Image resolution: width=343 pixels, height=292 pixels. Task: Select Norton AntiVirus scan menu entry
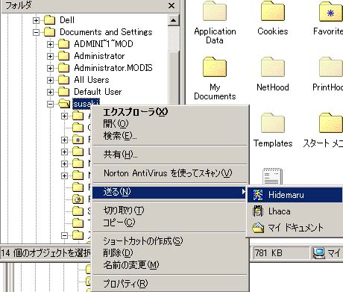(x=170, y=173)
